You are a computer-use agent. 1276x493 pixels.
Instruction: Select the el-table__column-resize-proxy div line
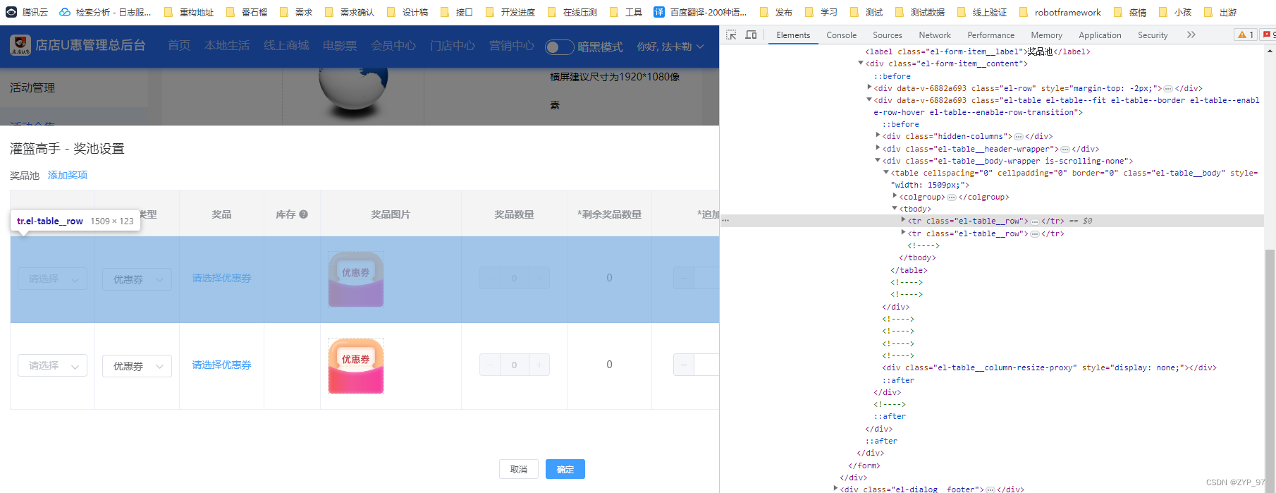click(1049, 367)
